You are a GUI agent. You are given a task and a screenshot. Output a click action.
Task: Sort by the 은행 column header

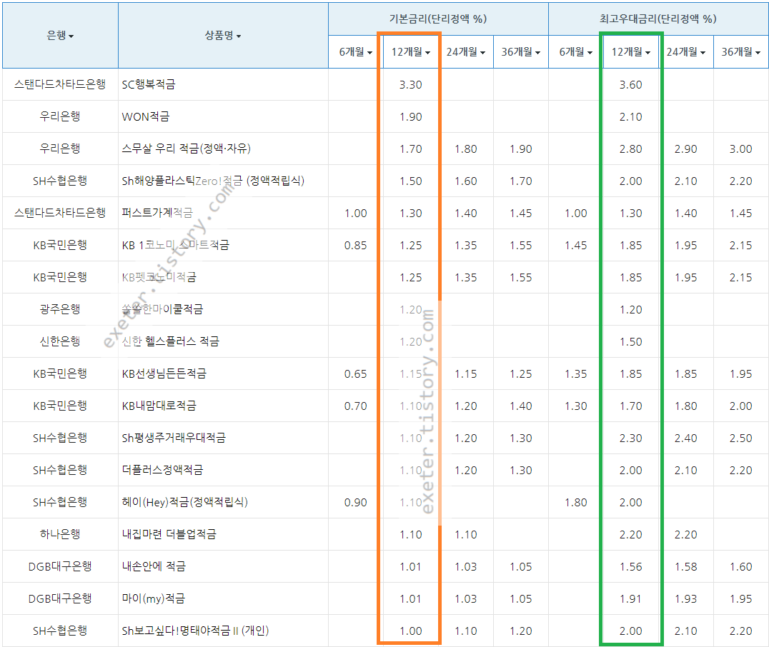coord(60,35)
